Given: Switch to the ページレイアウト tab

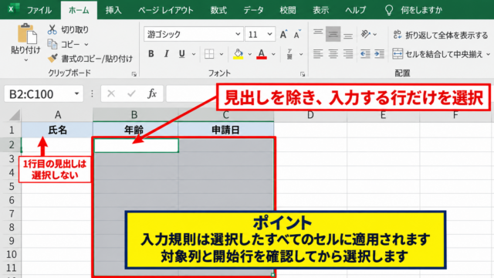Looking at the screenshot, I should [x=166, y=10].
